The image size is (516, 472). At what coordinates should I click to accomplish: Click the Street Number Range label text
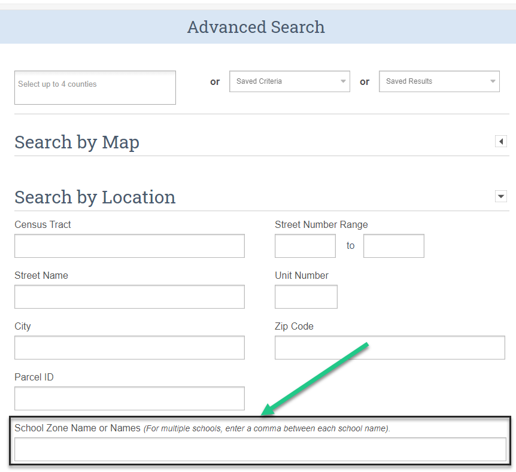click(x=321, y=225)
